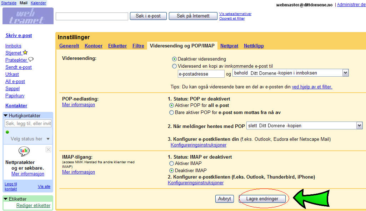The height and width of the screenshot is (211, 366).
Task: Click the forwarding e-postadresse field
Action: (x=201, y=74)
